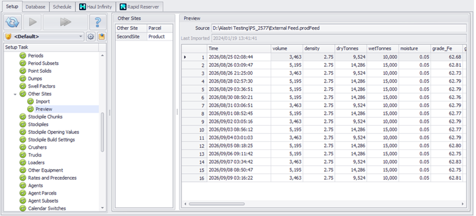This screenshot has height=216, width=476.
Task: Select grade_Fe value 62.83 in row 14
Action: [446, 162]
